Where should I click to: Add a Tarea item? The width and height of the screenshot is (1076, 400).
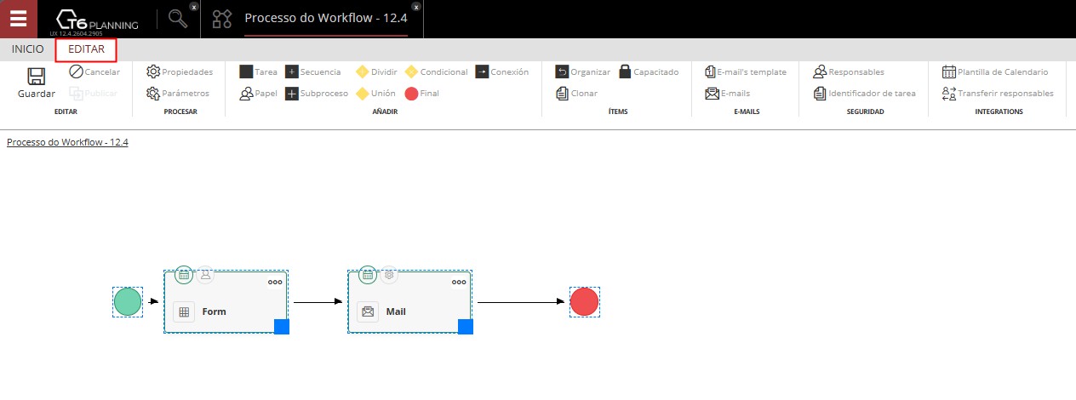(259, 72)
